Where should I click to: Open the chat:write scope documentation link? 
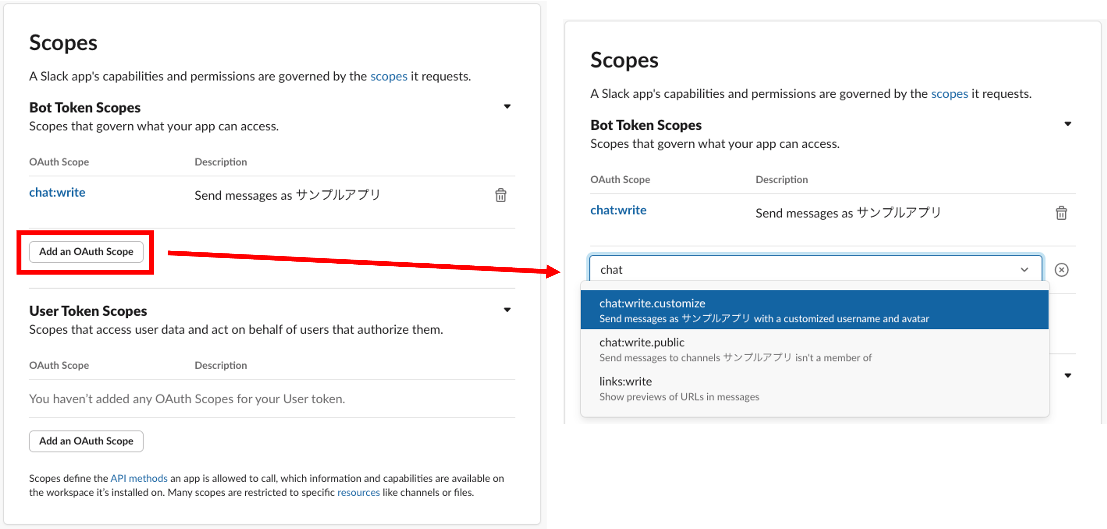tap(57, 192)
